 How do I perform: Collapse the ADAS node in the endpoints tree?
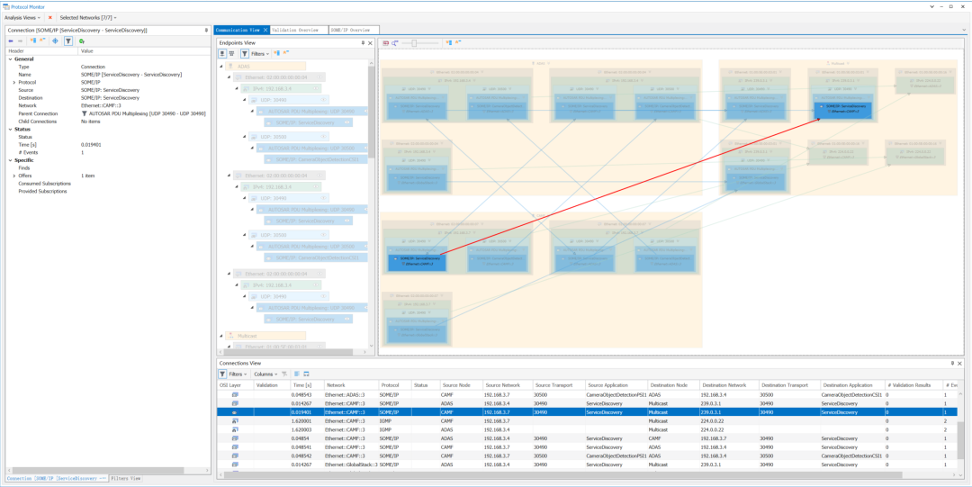[221, 66]
